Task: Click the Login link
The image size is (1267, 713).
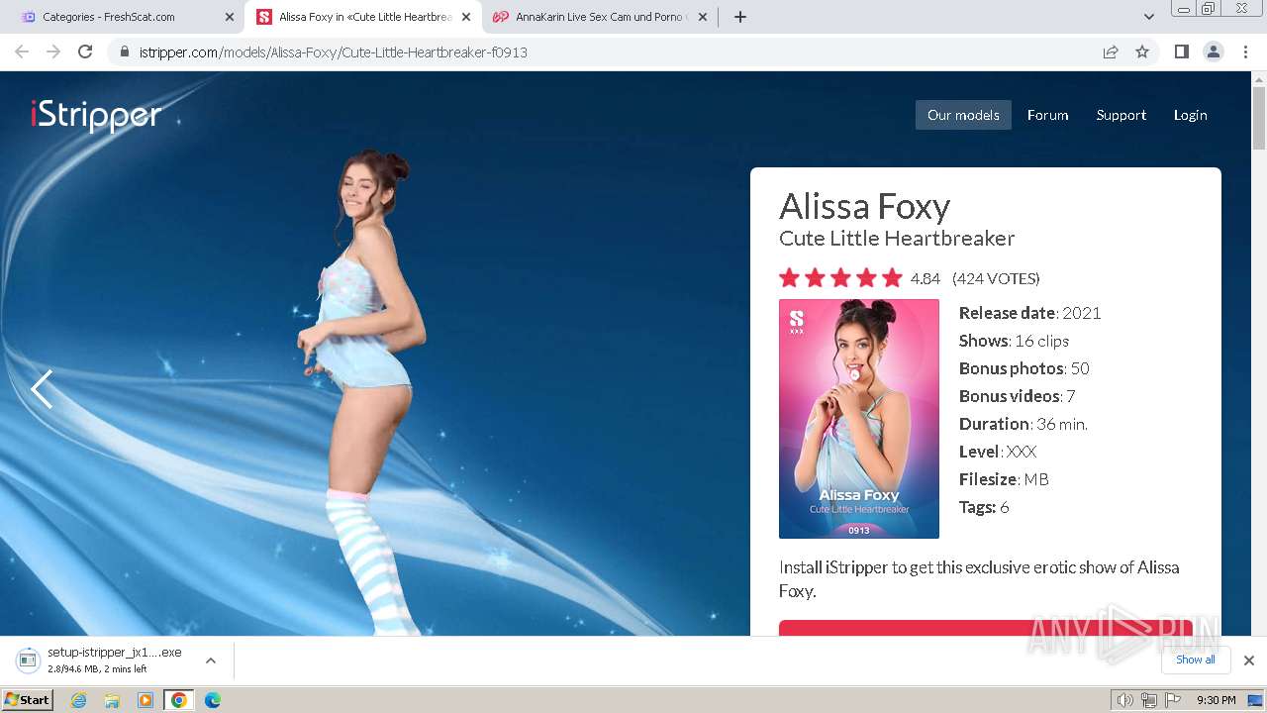Action: coord(1190,115)
